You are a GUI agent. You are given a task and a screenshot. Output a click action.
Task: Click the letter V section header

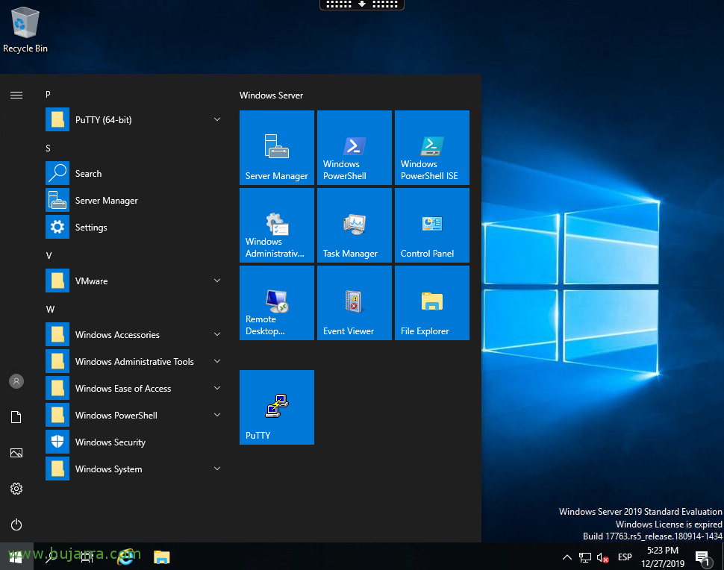point(49,255)
